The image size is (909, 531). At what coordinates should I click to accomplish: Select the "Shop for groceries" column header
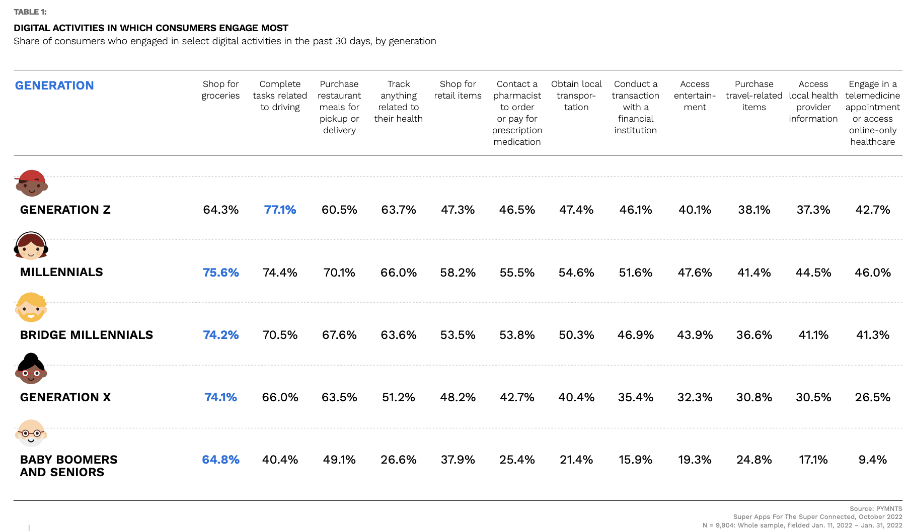click(x=220, y=90)
